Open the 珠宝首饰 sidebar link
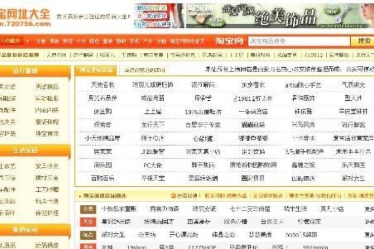This screenshot has height=249, width=374. click(47, 133)
